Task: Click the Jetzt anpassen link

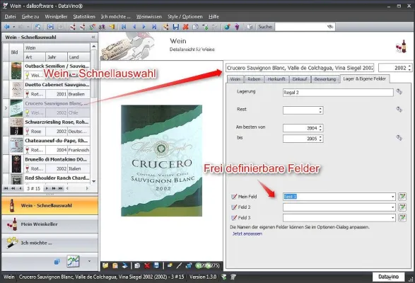Action: [247, 233]
